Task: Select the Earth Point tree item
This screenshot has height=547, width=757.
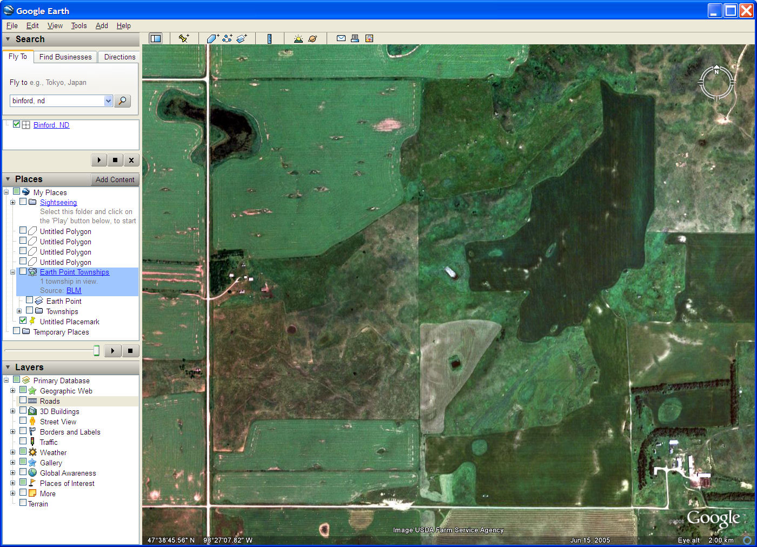Action: point(64,301)
